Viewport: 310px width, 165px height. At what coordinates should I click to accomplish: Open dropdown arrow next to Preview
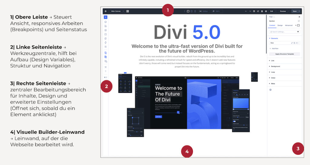click(289, 11)
